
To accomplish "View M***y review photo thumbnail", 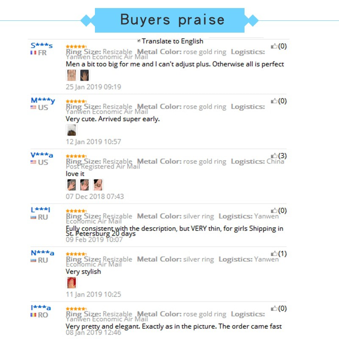I will pyautogui.click(x=71, y=130).
